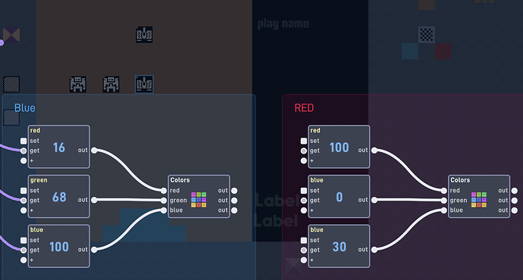Click the out port of RED group's red node
This screenshot has height=280, width=523.
(374, 151)
